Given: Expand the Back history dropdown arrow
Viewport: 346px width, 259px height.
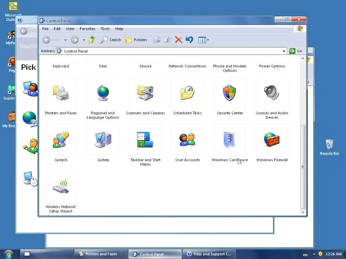Looking at the screenshot, I should (x=65, y=40).
